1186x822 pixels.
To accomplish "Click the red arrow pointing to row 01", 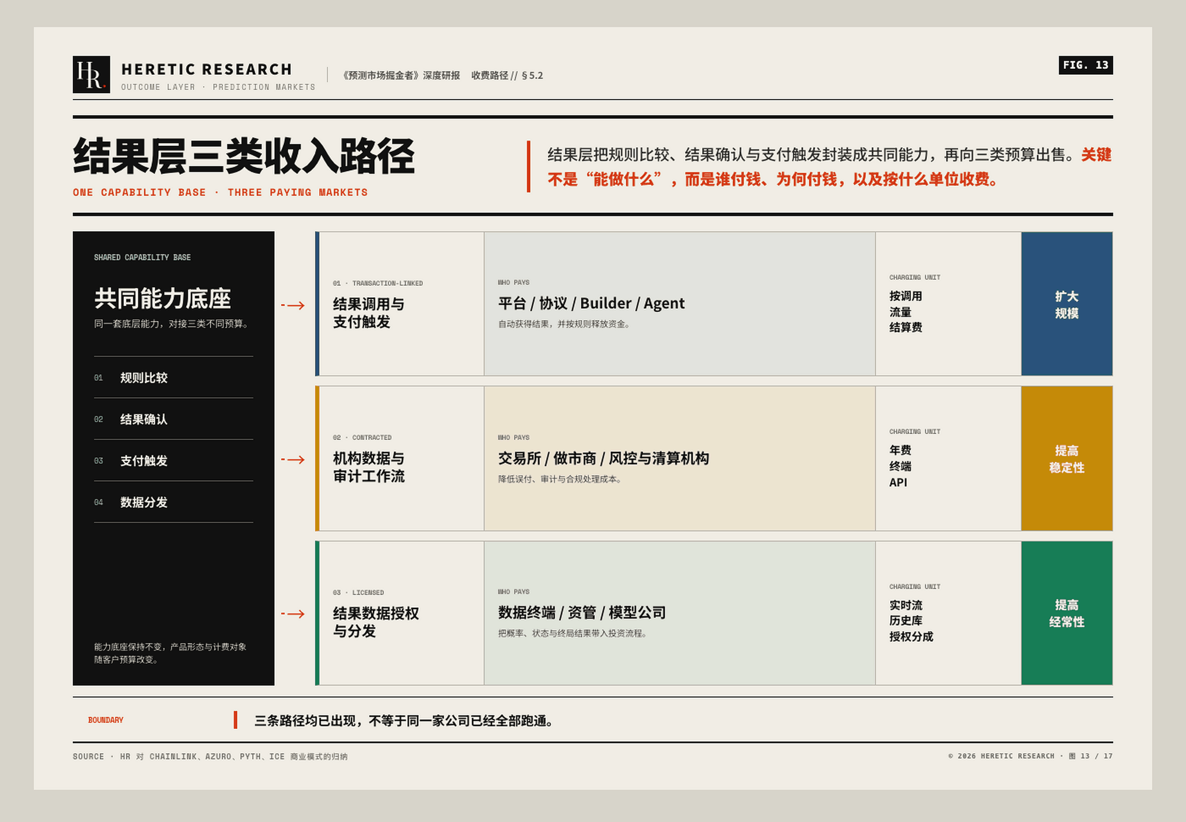I will tap(293, 305).
